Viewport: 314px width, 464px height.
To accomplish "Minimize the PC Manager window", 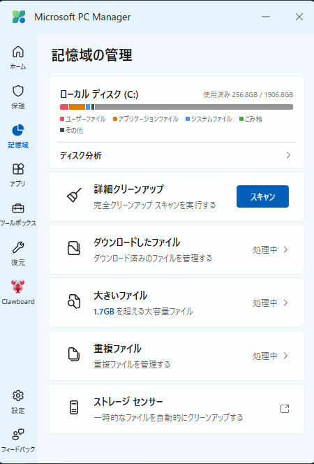I will point(266,17).
